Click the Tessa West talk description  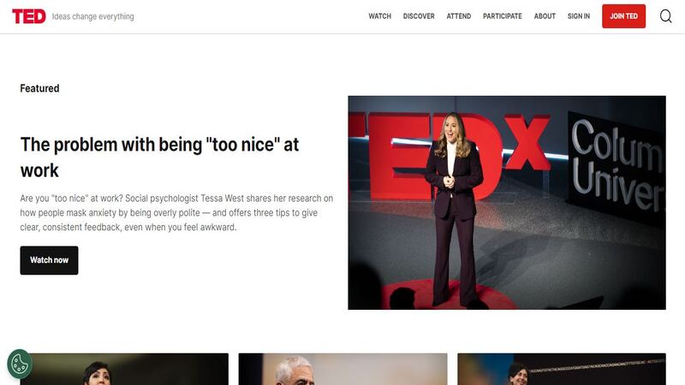[176, 212]
